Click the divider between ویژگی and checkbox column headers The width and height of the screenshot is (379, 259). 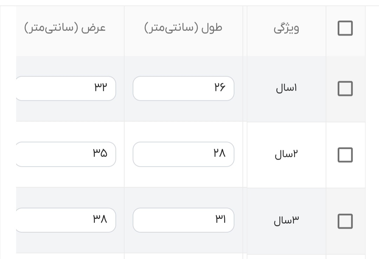click(326, 31)
